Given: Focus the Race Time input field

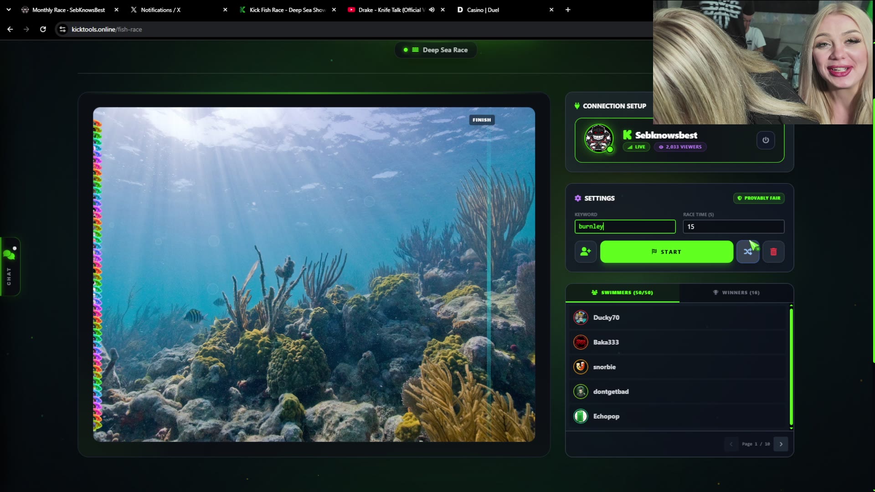Looking at the screenshot, I should click(733, 226).
